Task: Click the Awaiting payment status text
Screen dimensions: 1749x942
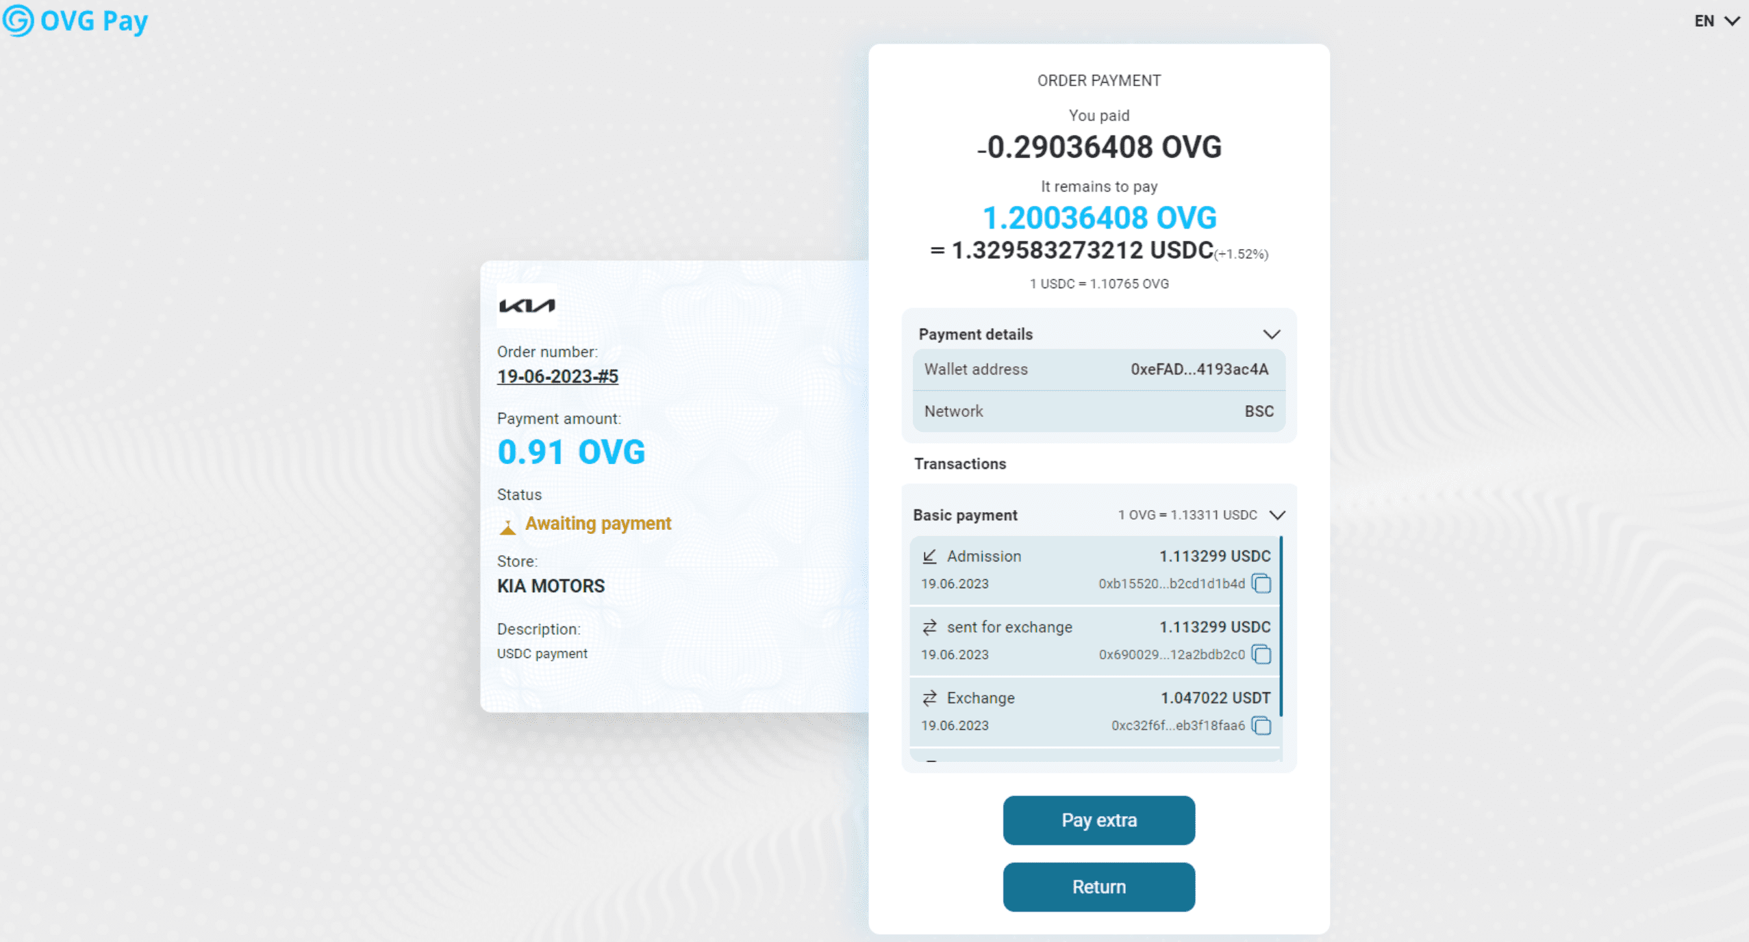Action: pyautogui.click(x=598, y=524)
